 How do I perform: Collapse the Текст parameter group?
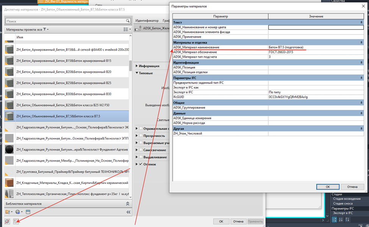361,22
